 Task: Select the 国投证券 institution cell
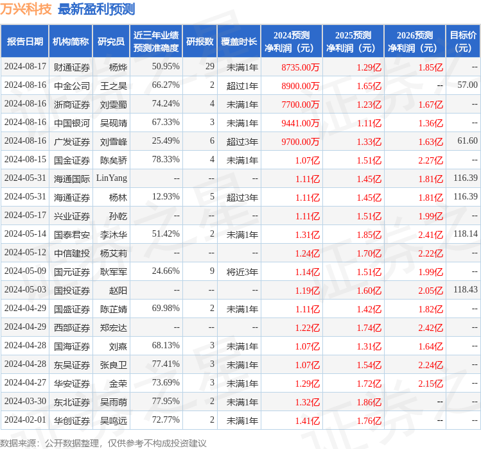pos(72,291)
